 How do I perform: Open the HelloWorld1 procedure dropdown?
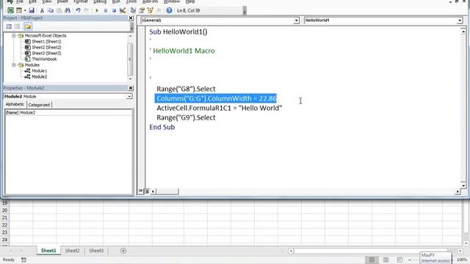(x=460, y=21)
